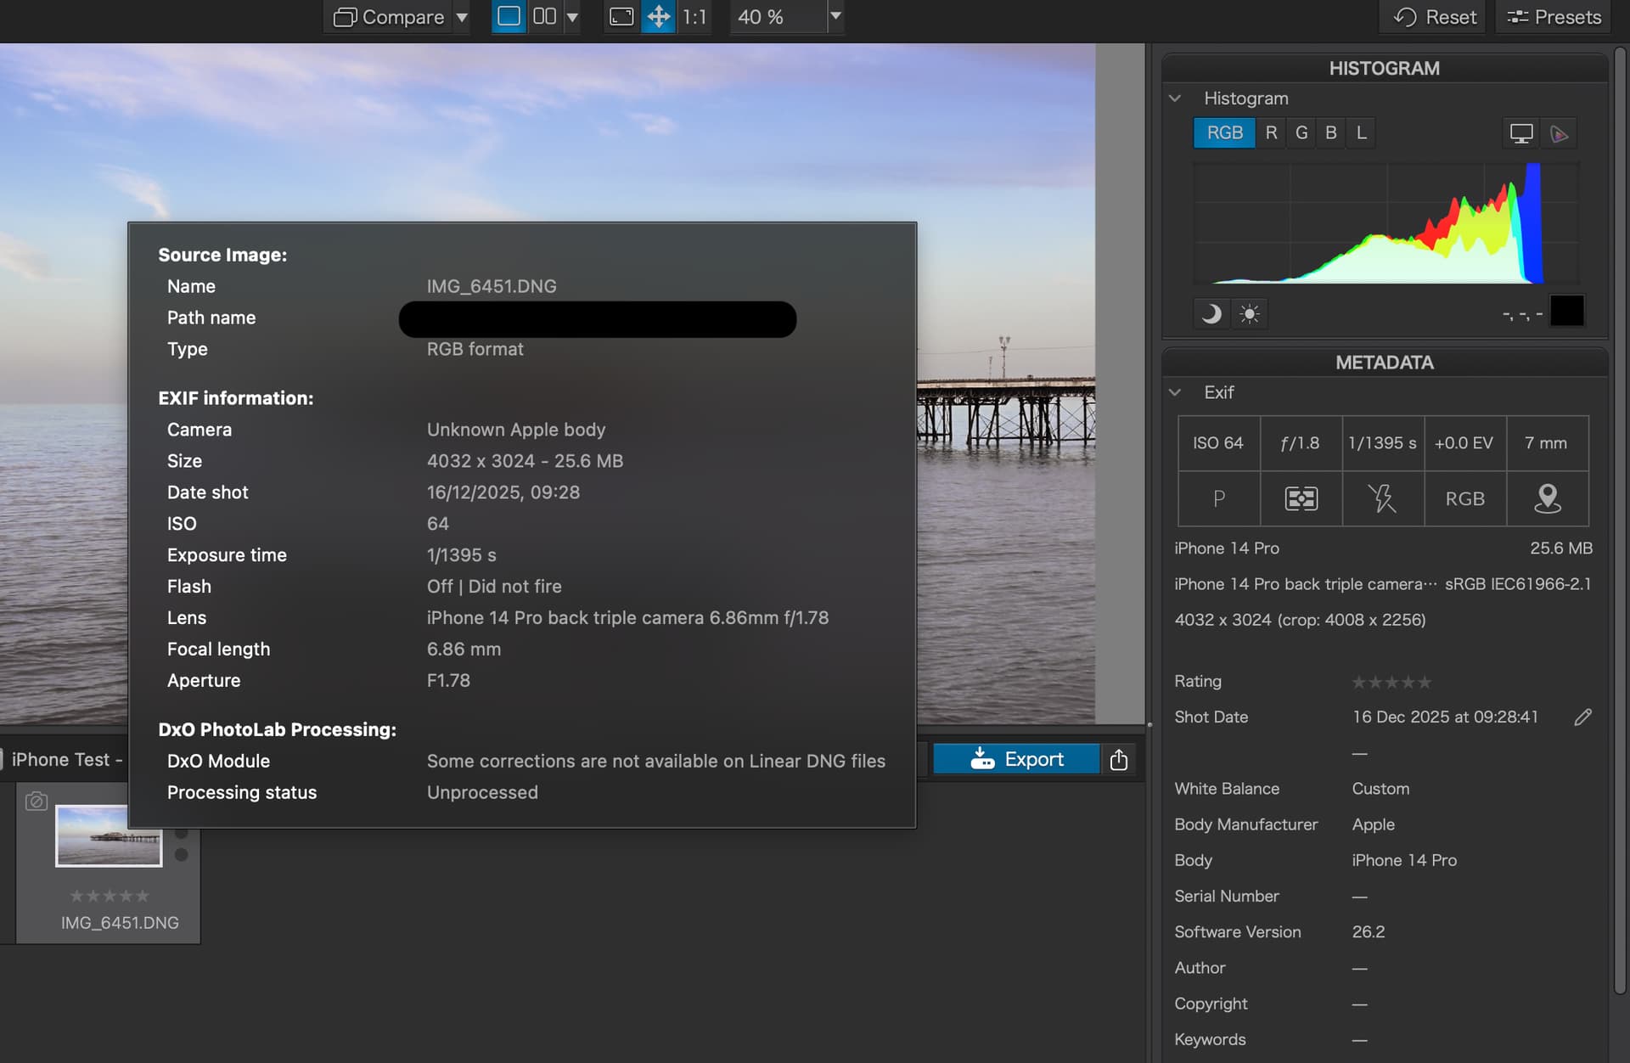
Task: Show the Red channel histogram
Action: click(1271, 132)
